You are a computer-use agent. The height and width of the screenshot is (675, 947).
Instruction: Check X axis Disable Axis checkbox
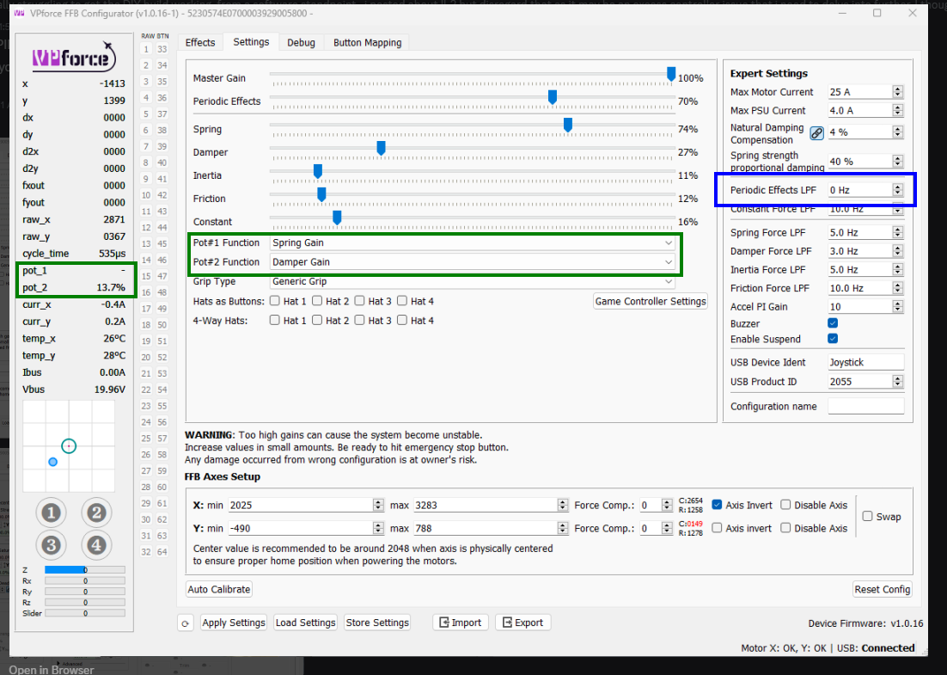[785, 505]
